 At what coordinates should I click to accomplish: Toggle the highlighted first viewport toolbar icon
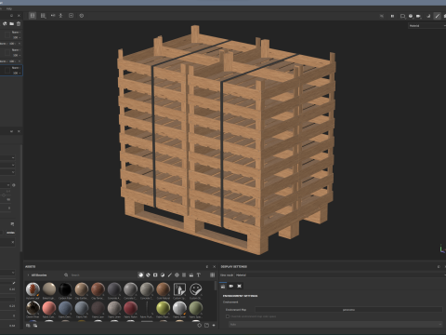33,16
